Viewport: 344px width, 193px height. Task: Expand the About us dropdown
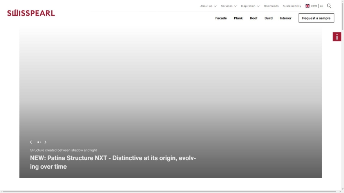click(x=208, y=6)
